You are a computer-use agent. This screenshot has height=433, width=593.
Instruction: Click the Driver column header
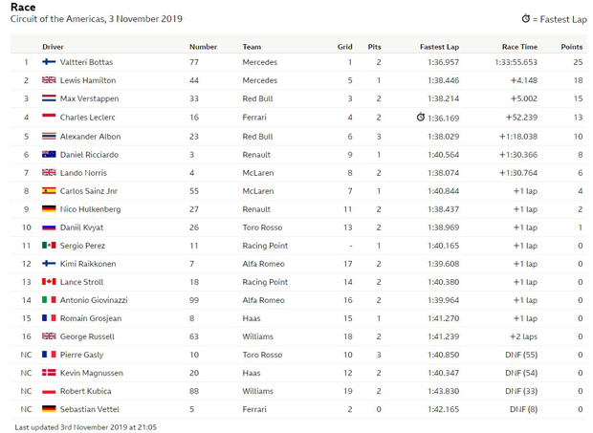(x=53, y=46)
